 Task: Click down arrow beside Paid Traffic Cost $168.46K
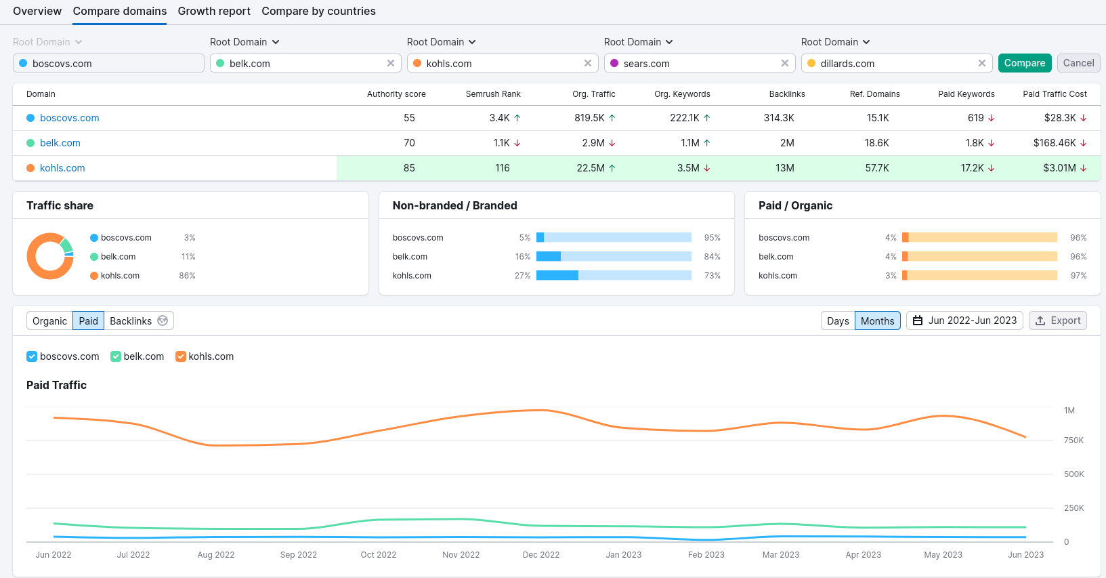(x=1084, y=143)
